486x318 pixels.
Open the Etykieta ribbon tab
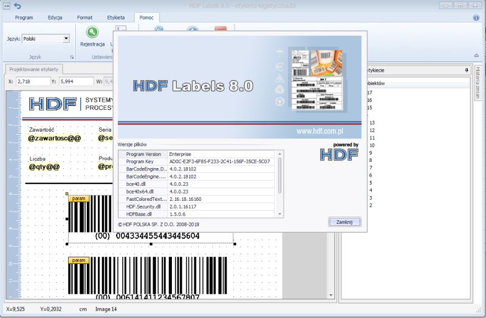point(115,18)
